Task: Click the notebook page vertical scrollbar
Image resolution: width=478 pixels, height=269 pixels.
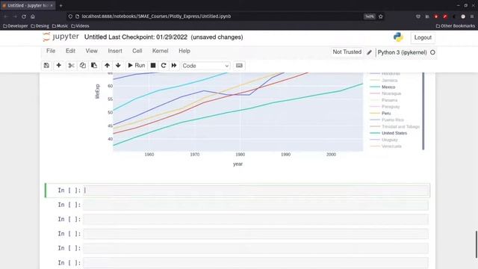Action: pyautogui.click(x=477, y=244)
